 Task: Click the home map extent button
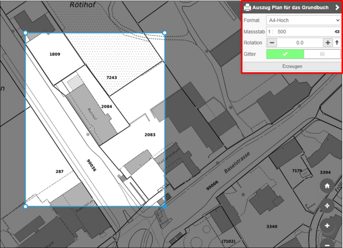pyautogui.click(x=327, y=186)
